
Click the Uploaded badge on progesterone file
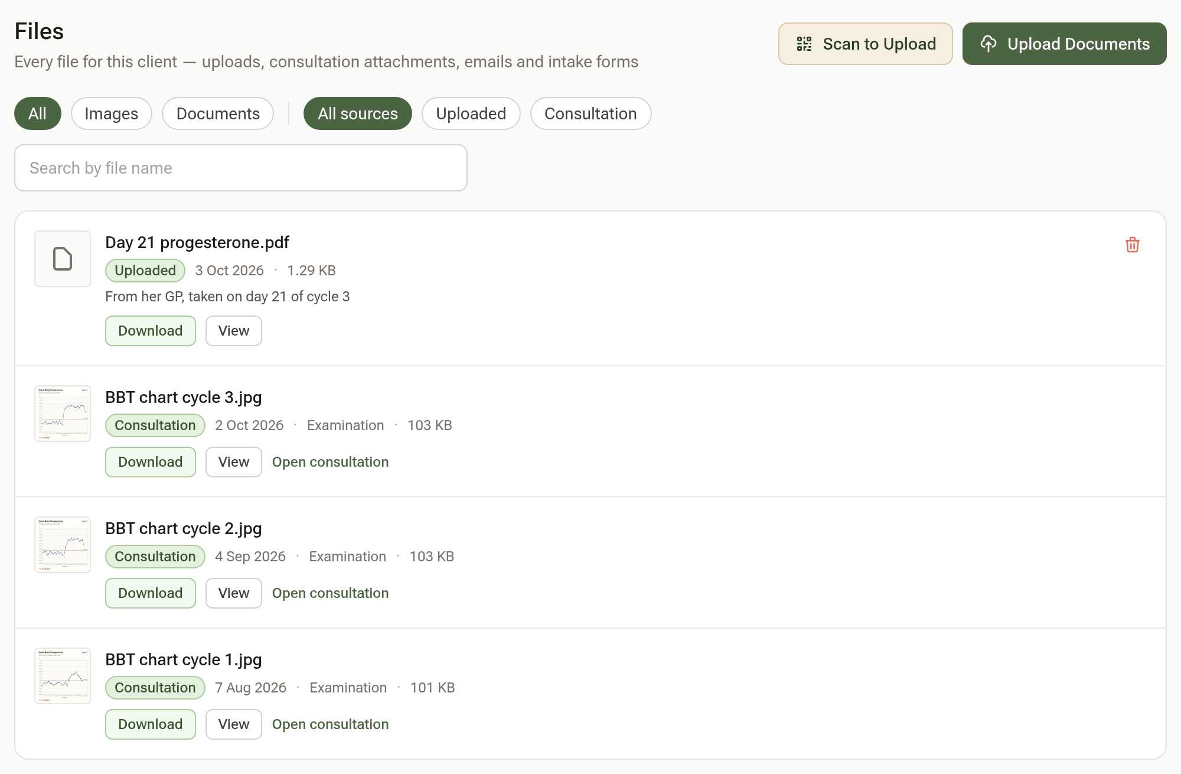tap(145, 271)
